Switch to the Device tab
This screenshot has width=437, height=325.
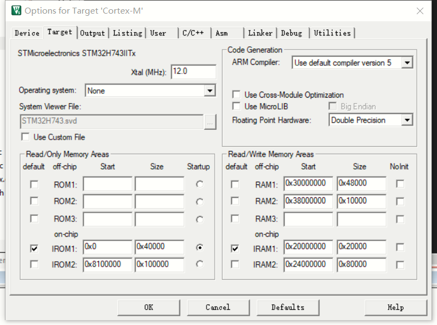pos(27,33)
